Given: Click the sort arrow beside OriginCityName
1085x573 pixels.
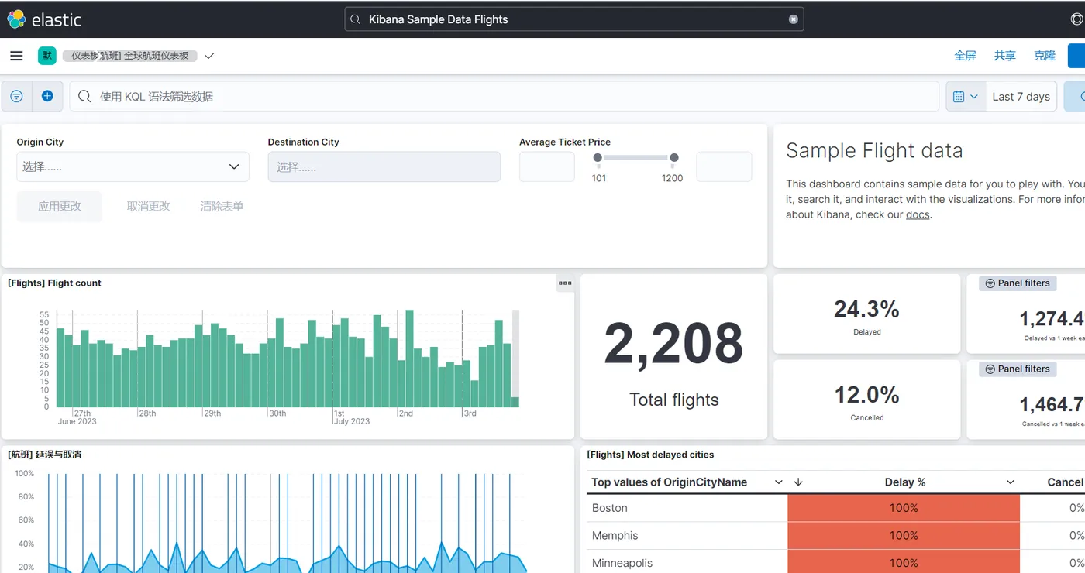Looking at the screenshot, I should (798, 482).
